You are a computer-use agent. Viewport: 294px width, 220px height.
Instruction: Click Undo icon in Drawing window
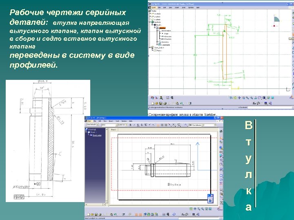(115, 214)
